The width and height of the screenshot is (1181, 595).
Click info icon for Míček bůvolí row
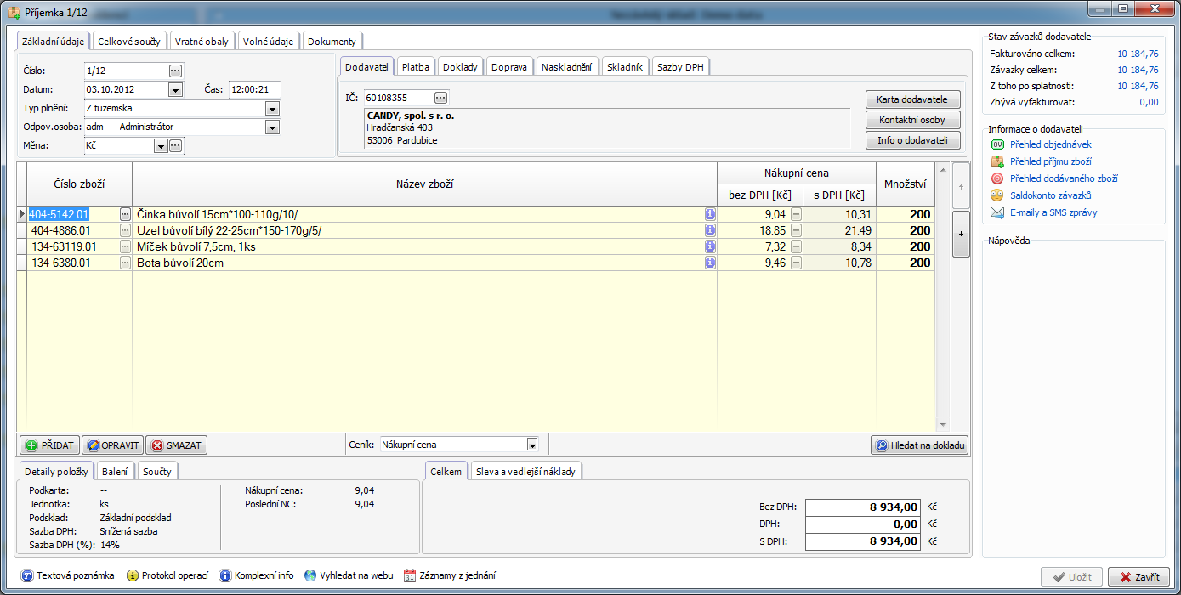click(x=710, y=247)
